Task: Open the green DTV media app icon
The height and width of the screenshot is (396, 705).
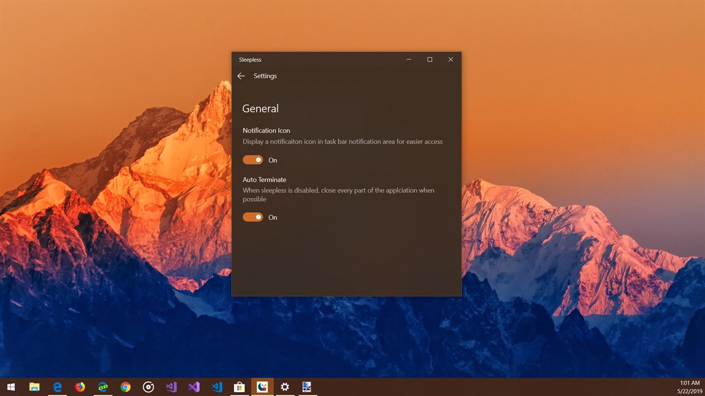Action: point(102,386)
